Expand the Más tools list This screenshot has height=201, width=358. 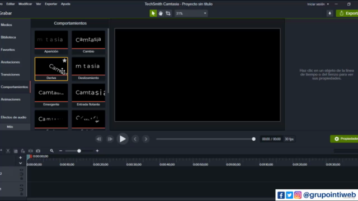pos(10,127)
